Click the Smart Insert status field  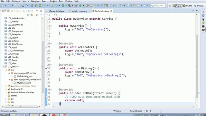click(x=136, y=111)
